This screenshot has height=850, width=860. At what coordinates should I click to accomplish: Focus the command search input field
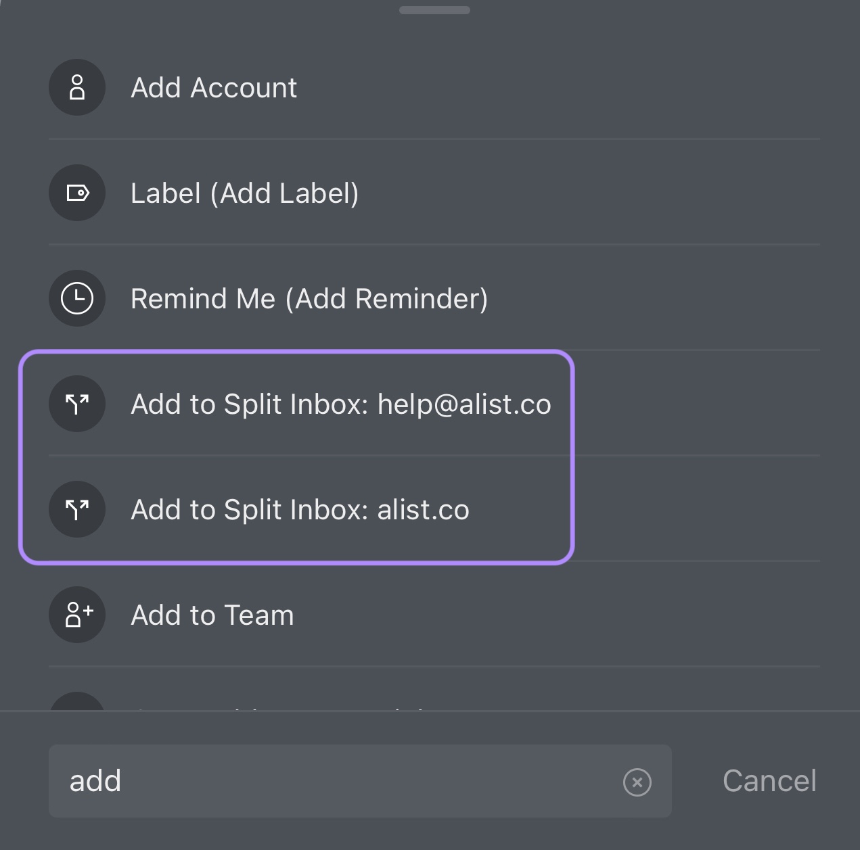pyautogui.click(x=360, y=781)
